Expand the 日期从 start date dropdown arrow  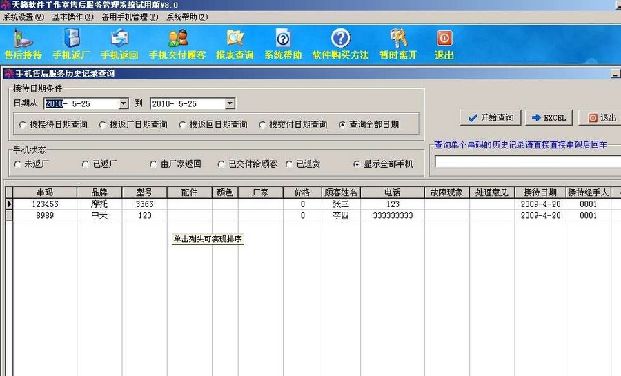tap(124, 103)
